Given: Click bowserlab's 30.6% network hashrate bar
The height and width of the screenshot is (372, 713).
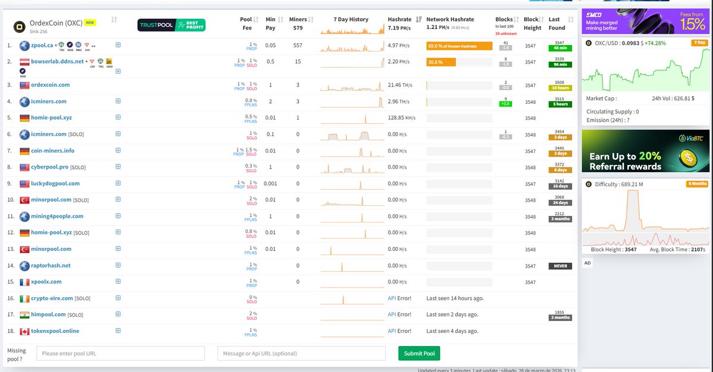Looking at the screenshot, I should (x=441, y=62).
